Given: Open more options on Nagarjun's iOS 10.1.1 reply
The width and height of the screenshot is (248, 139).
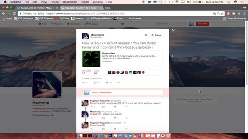Looking at the screenshot, I should click(127, 107).
